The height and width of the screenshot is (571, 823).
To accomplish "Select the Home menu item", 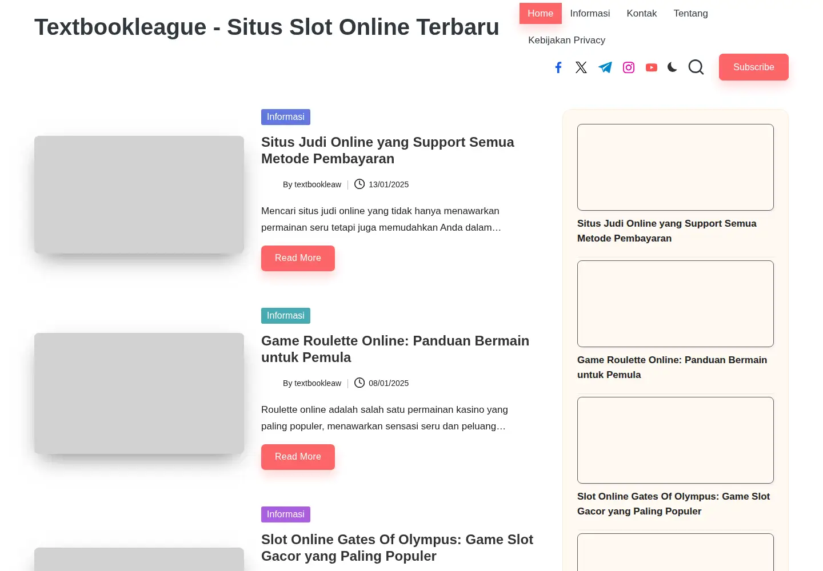I will tap(541, 13).
